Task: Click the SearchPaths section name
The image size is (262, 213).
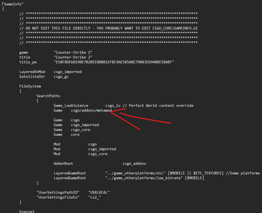Action: [x=48, y=96]
